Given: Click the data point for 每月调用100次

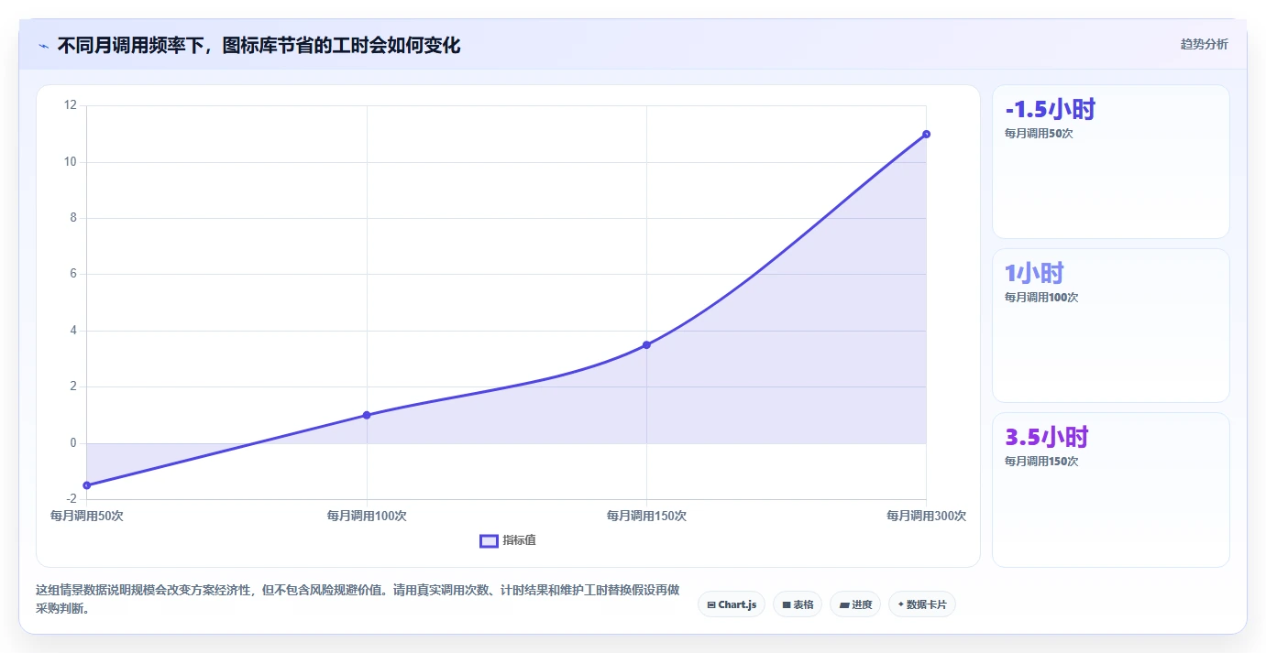Looking at the screenshot, I should (367, 415).
